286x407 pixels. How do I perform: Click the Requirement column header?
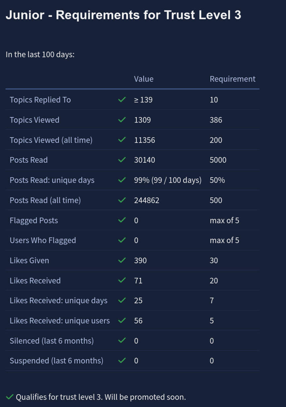coord(232,79)
